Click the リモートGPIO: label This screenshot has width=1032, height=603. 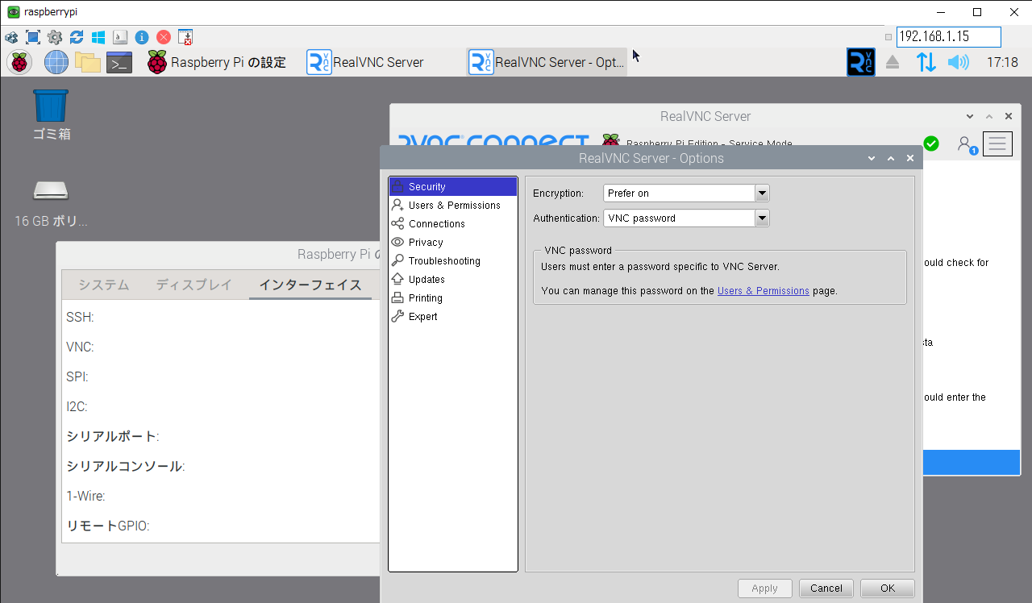(108, 526)
